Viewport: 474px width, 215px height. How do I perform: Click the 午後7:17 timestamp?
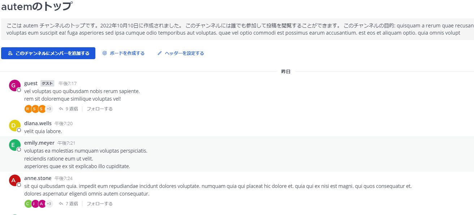[x=68, y=84]
